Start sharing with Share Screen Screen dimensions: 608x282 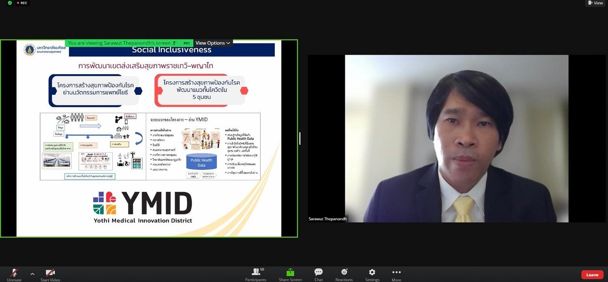pos(290,274)
